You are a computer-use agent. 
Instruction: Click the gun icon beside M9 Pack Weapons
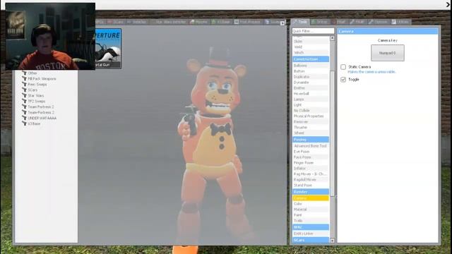pos(25,78)
